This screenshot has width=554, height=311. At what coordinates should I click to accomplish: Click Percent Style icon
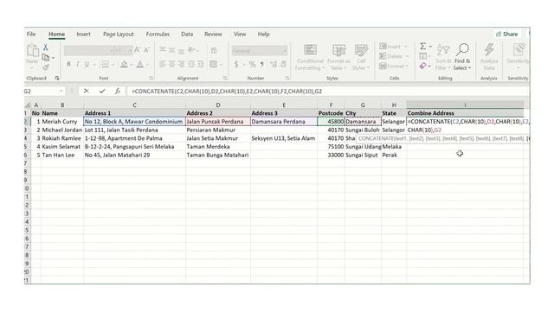(252, 65)
